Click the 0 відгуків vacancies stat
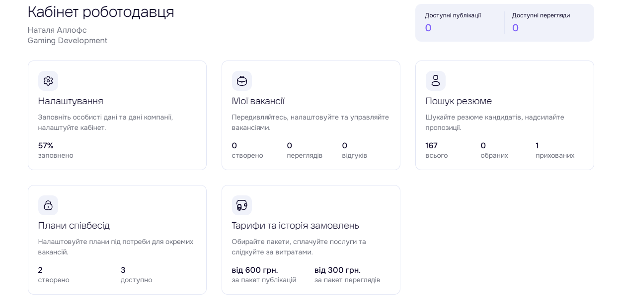617x306 pixels. (354, 150)
